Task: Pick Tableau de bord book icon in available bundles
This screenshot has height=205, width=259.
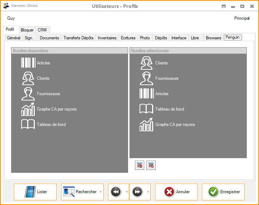Action: coord(28,125)
